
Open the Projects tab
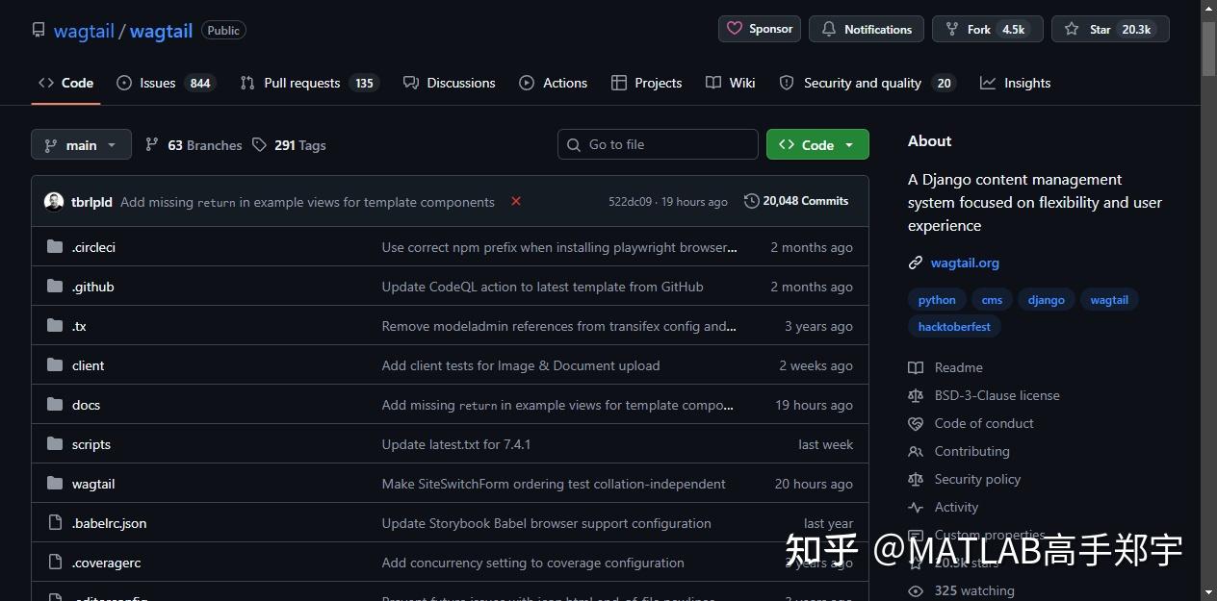[647, 83]
